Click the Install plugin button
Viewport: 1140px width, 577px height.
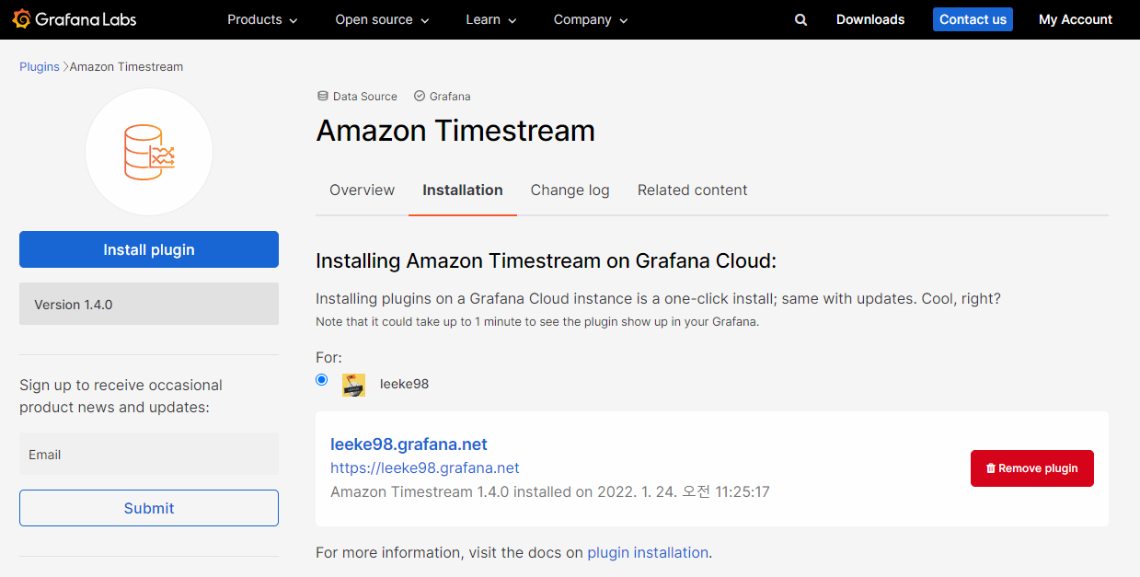148,248
